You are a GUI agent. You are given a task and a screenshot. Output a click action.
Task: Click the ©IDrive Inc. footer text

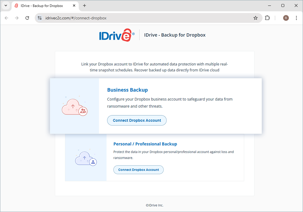coord(155,205)
